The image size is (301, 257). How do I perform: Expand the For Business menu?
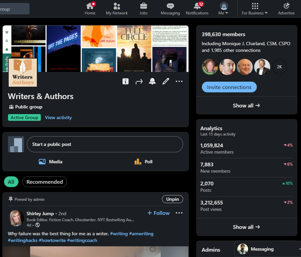254,9
